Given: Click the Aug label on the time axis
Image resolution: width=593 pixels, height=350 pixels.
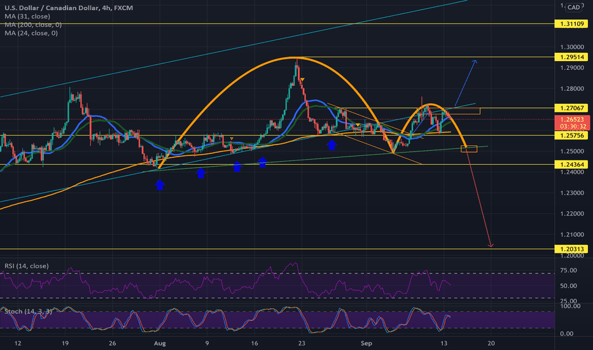Looking at the screenshot, I should point(160,344).
